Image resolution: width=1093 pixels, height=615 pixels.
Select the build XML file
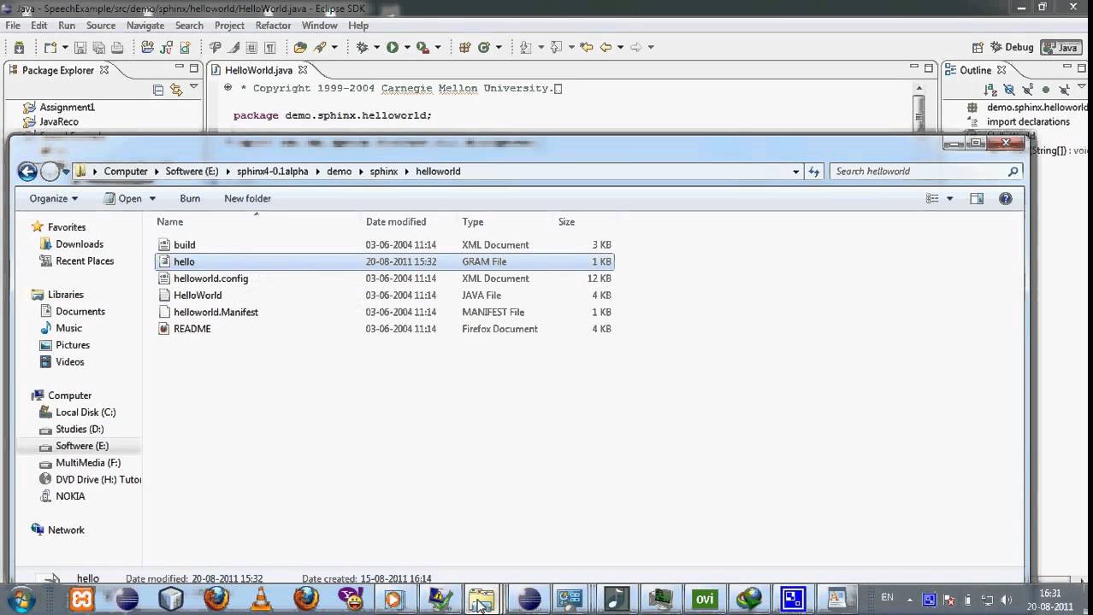pyautogui.click(x=384, y=244)
